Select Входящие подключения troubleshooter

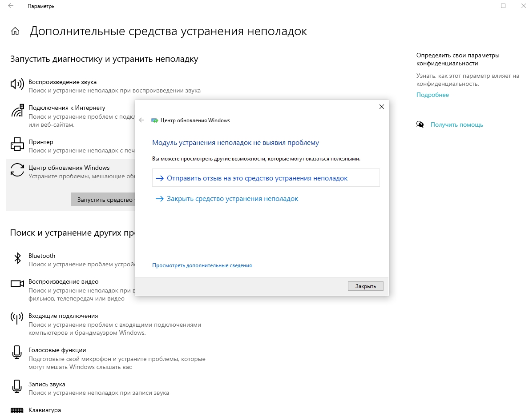105,324
